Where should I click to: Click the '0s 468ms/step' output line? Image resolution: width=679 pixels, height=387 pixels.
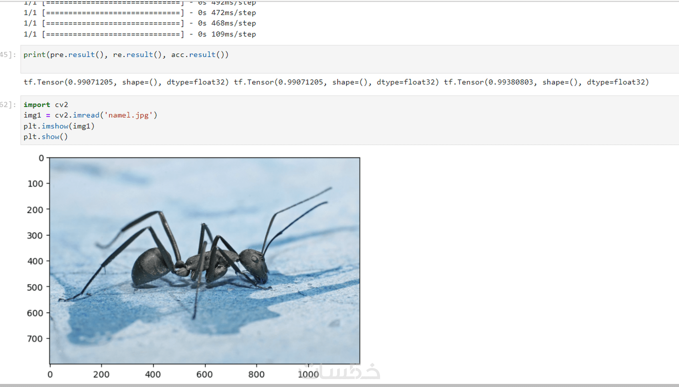(140, 24)
